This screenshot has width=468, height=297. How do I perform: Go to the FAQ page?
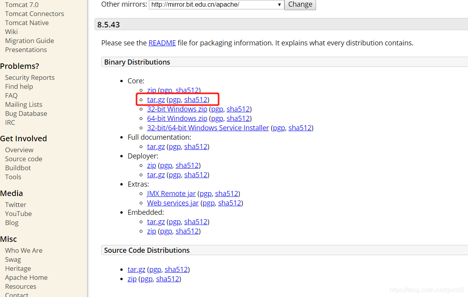pos(11,95)
